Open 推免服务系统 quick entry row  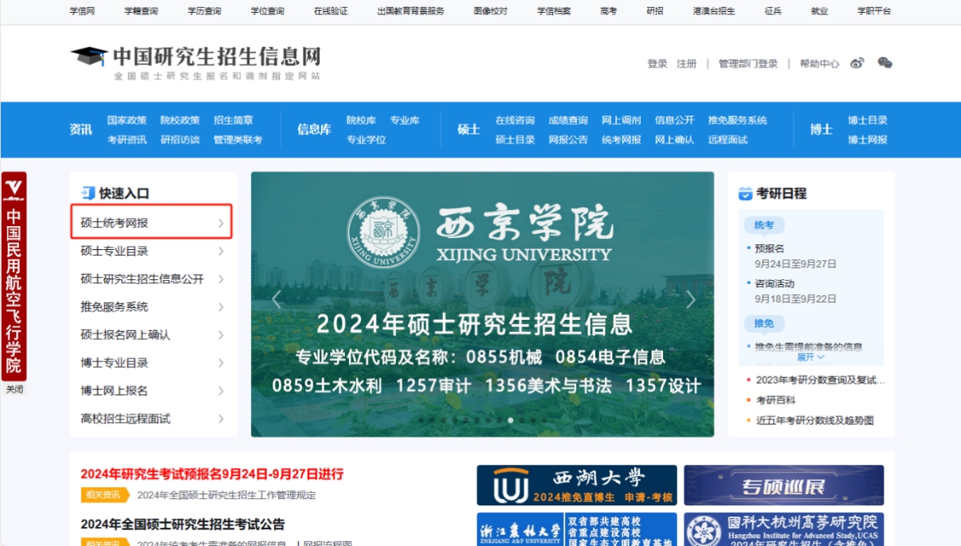click(x=151, y=307)
